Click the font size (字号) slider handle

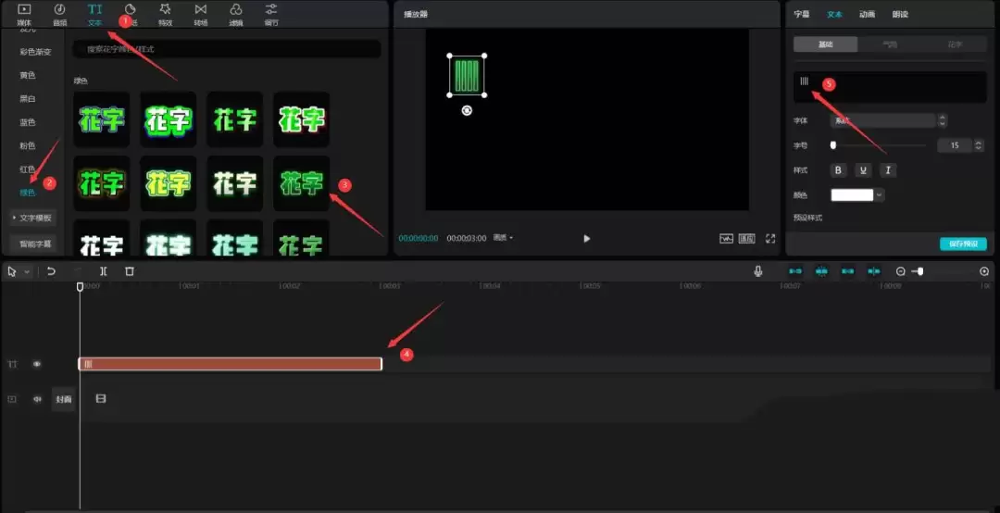[x=833, y=145]
